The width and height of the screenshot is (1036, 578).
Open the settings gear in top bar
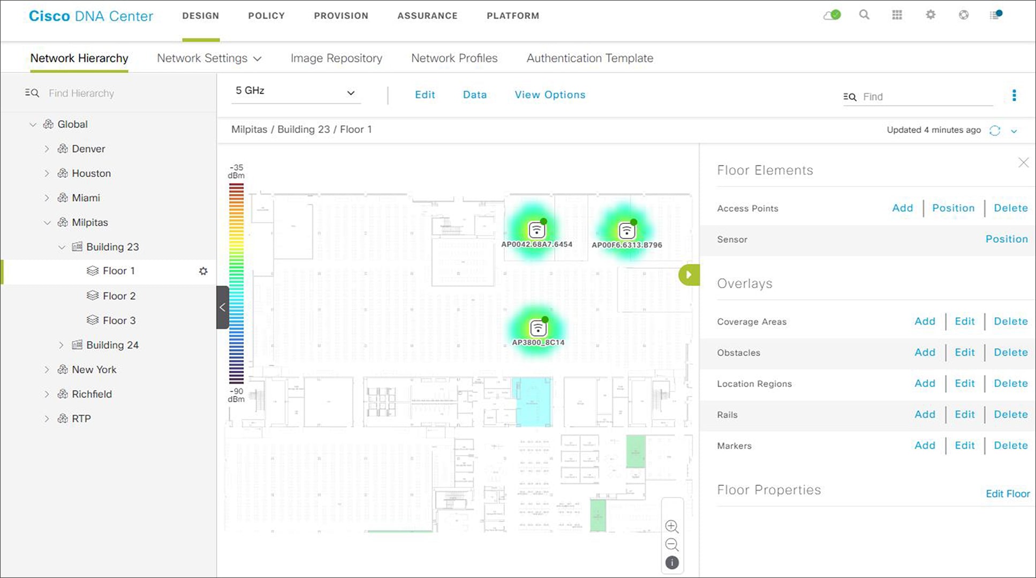(931, 15)
